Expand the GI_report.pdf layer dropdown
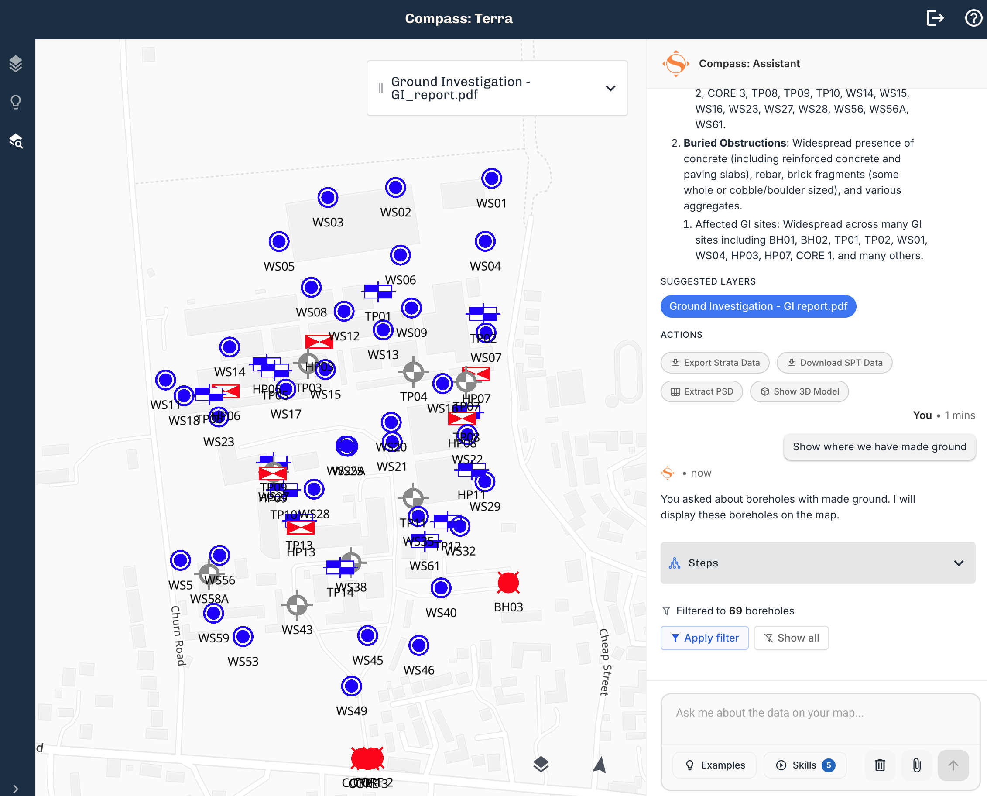This screenshot has height=796, width=987. pyautogui.click(x=610, y=88)
